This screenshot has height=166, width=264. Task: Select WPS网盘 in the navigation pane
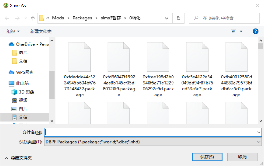coord(21,72)
